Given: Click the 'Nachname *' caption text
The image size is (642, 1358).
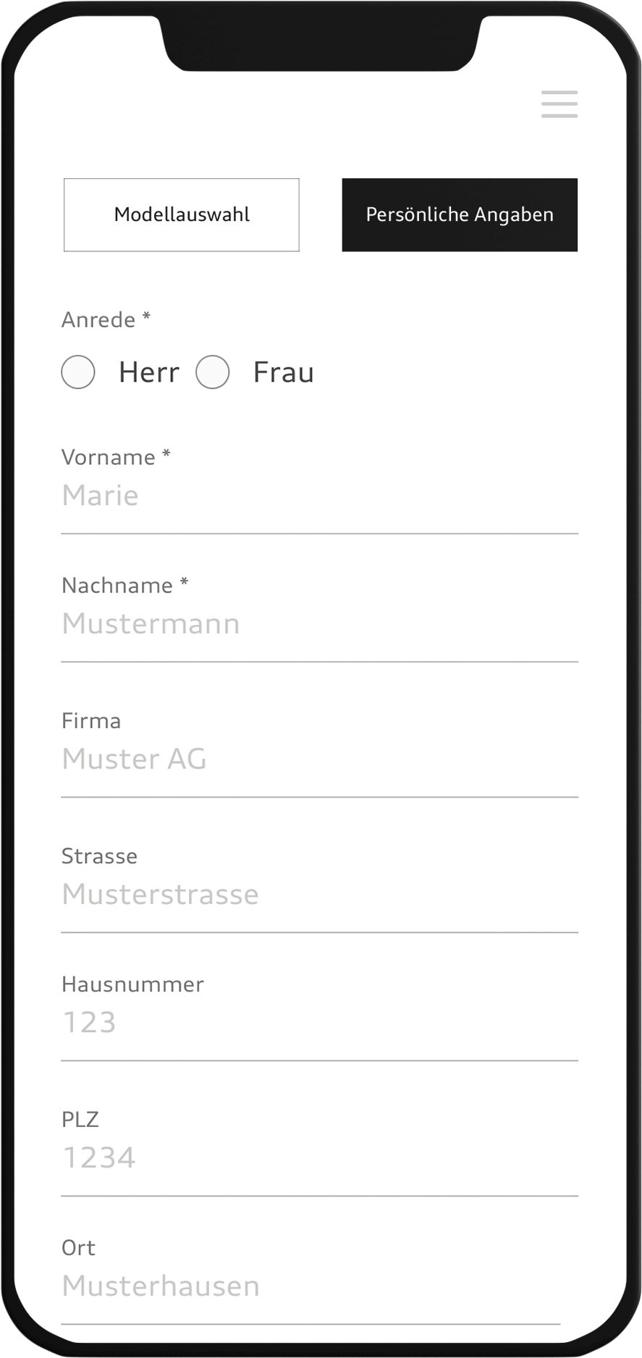Looking at the screenshot, I should [124, 585].
